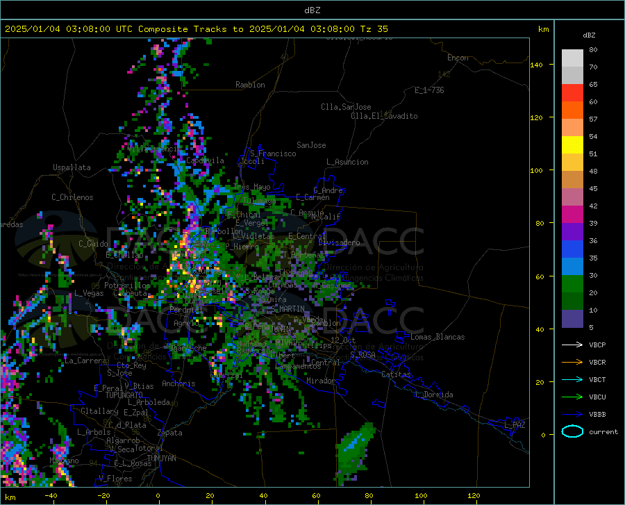This screenshot has height=505, width=625.
Task: Select the 'VBCP' legend label
Action: tap(597, 345)
